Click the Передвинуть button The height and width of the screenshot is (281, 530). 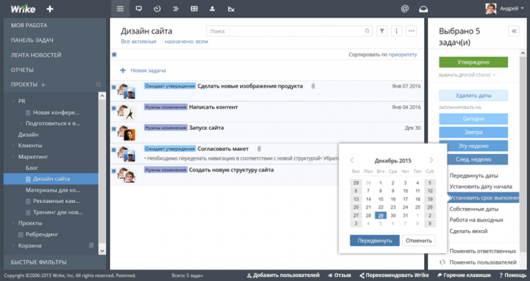[x=374, y=240]
